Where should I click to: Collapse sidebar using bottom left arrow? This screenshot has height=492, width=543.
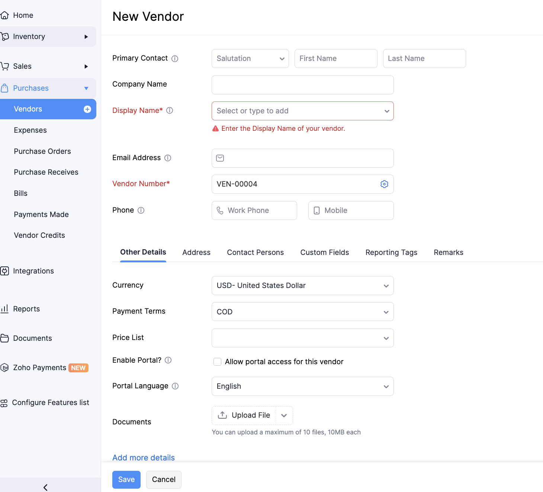(45, 487)
